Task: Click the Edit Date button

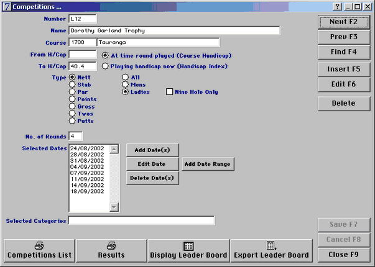Action: 152,164
